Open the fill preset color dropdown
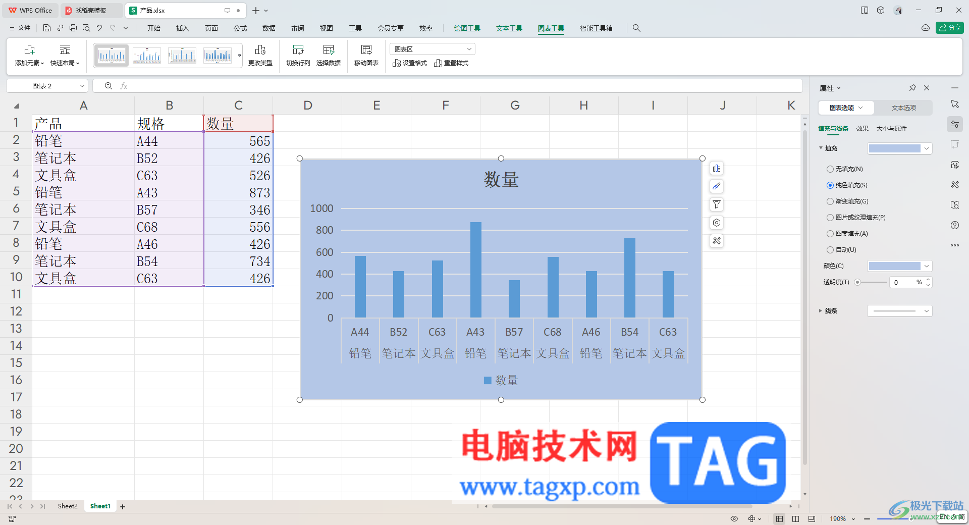 899,148
